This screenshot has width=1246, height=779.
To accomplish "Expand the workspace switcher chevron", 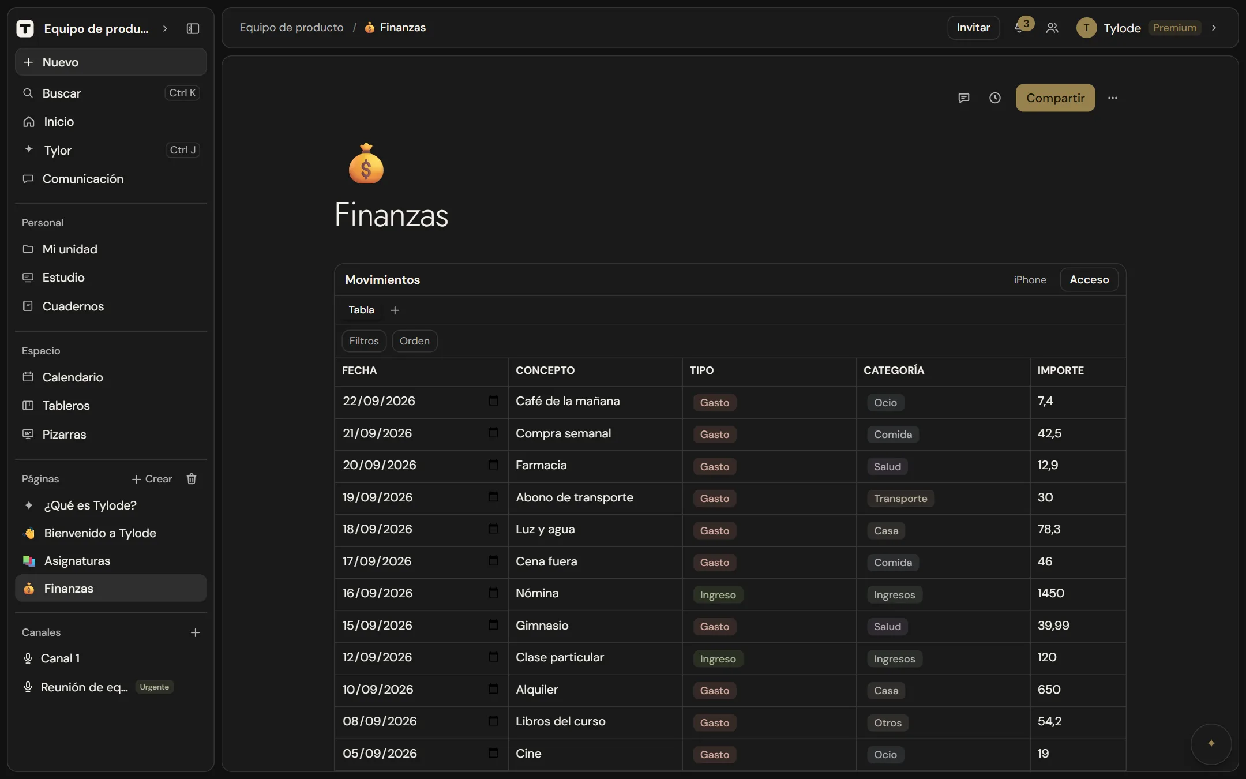I will [x=166, y=28].
